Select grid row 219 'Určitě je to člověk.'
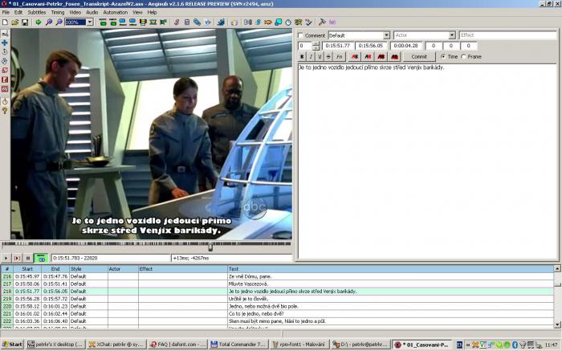The height and width of the screenshot is (351, 562). (277, 299)
